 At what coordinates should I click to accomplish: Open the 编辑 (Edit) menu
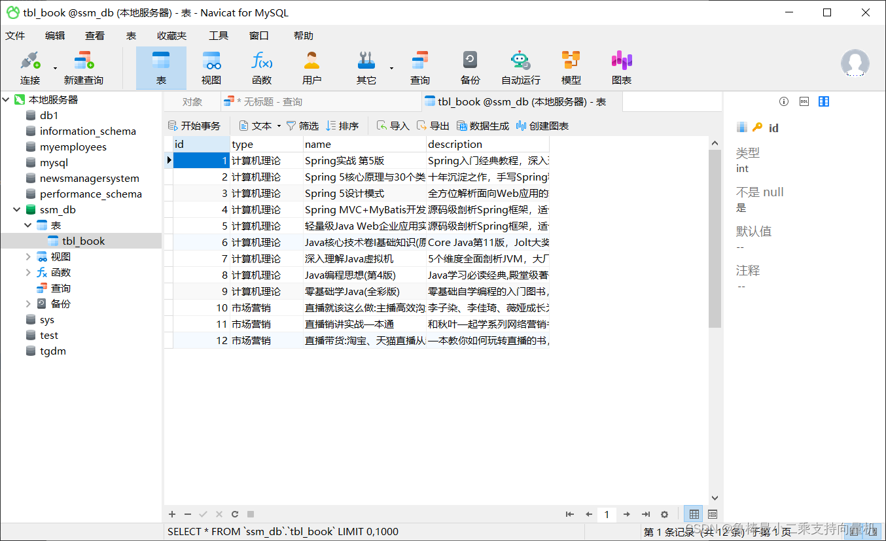55,36
